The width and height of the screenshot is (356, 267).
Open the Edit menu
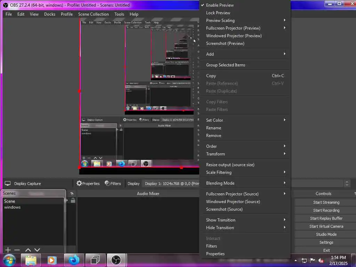21,14
